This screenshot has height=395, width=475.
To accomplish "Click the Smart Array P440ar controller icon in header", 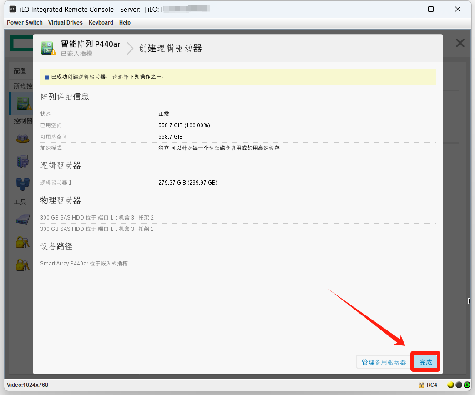I will click(49, 48).
